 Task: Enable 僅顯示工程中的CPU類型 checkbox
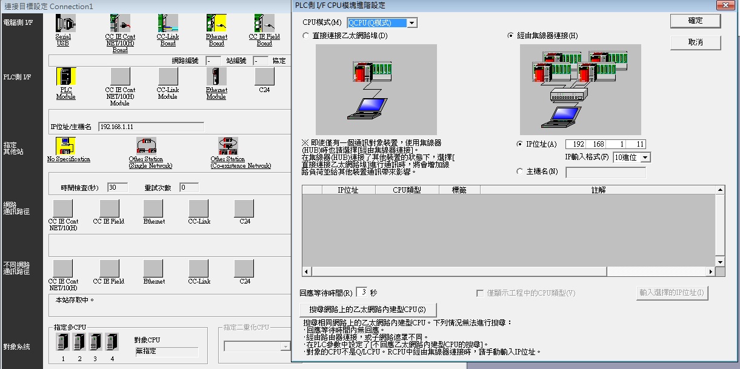[x=481, y=293]
